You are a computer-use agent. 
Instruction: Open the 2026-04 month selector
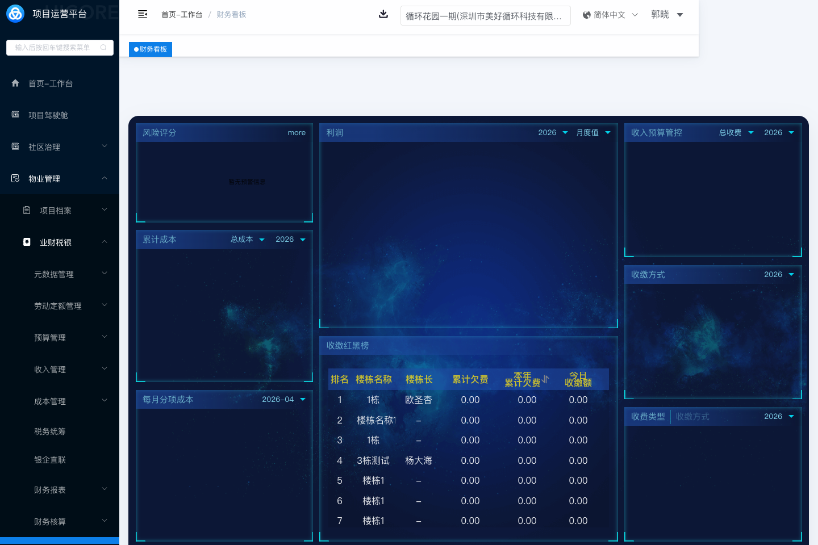pyautogui.click(x=283, y=400)
